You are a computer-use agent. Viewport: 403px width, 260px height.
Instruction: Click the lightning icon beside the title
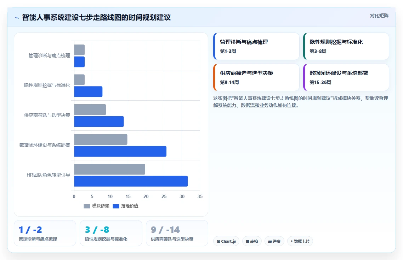tap(17, 18)
